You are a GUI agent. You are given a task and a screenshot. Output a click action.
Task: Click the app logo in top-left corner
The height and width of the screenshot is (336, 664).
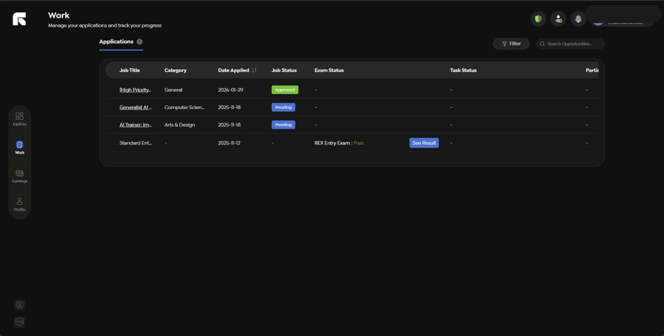pyautogui.click(x=19, y=19)
